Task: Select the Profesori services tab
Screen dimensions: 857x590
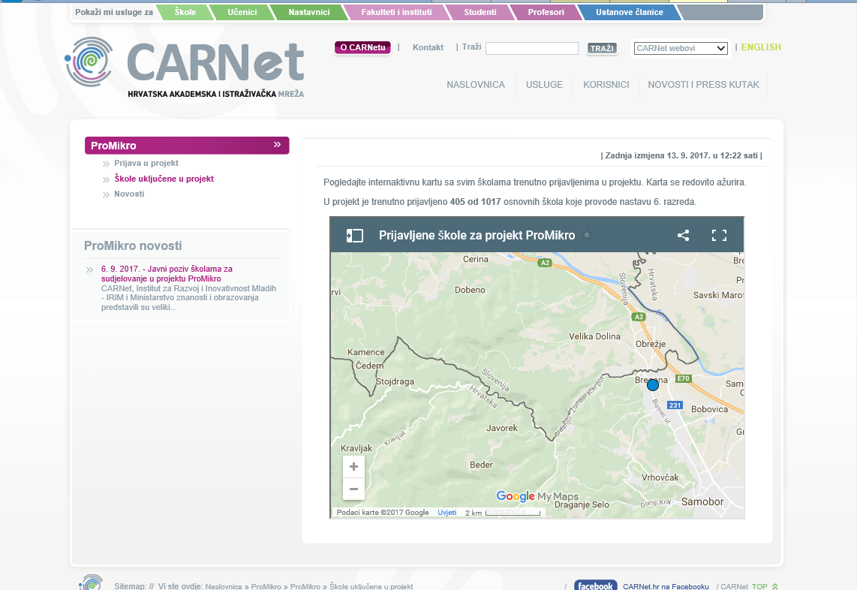Action: [546, 12]
